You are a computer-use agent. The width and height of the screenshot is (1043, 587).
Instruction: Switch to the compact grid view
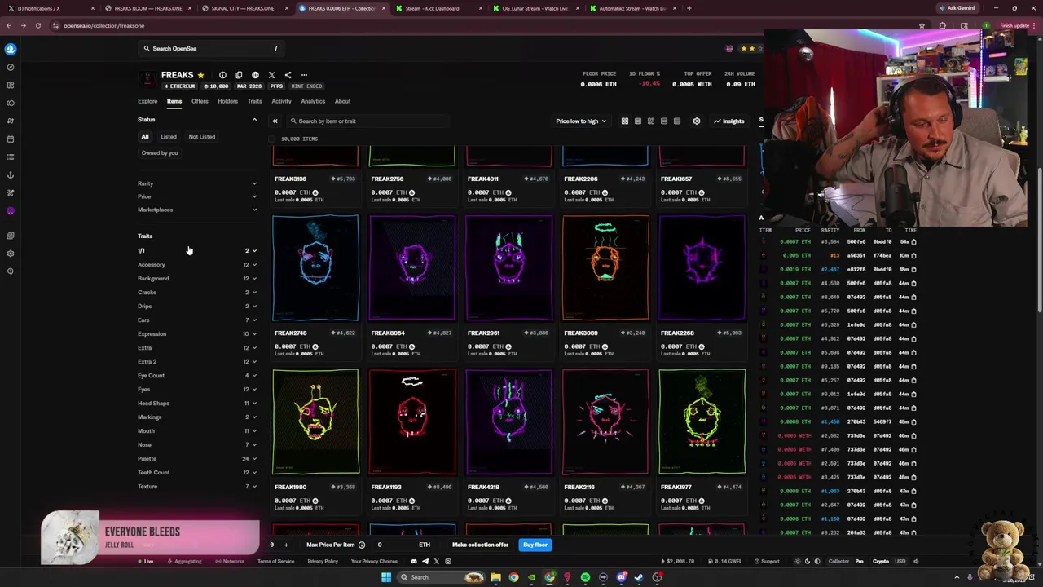[x=638, y=121]
